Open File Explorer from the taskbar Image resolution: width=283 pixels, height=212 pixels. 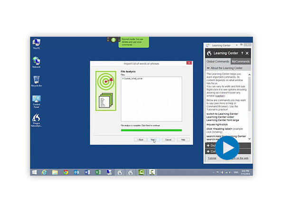point(55,172)
